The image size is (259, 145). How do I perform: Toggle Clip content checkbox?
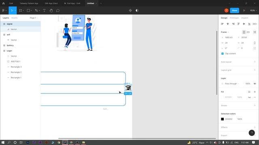pos(222,54)
